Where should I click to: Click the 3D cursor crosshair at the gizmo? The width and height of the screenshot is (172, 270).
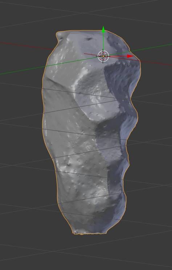point(103,56)
